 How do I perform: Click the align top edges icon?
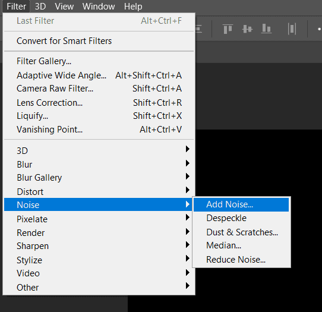pos(228,29)
